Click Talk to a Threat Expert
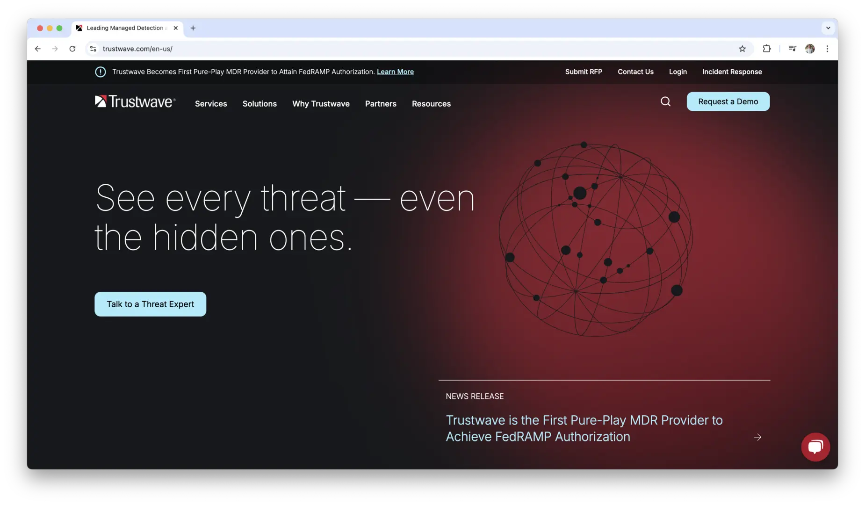The height and width of the screenshot is (505, 865). 150,304
